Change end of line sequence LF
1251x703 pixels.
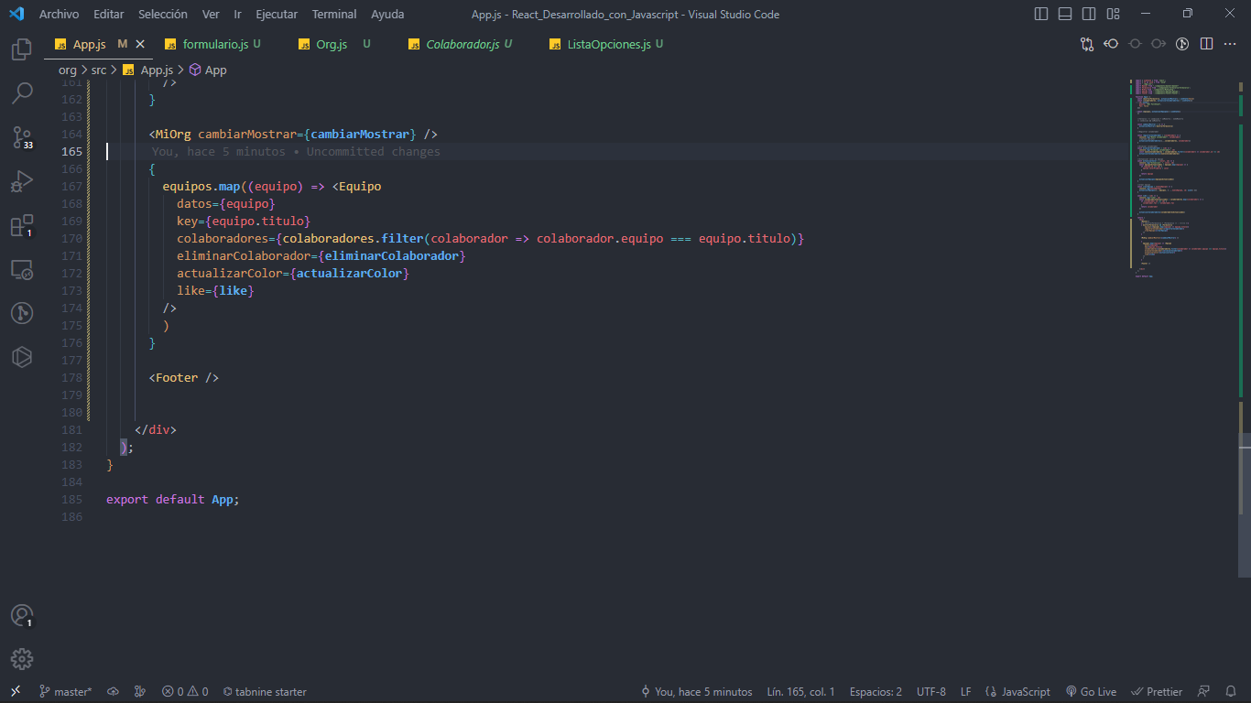pyautogui.click(x=966, y=691)
